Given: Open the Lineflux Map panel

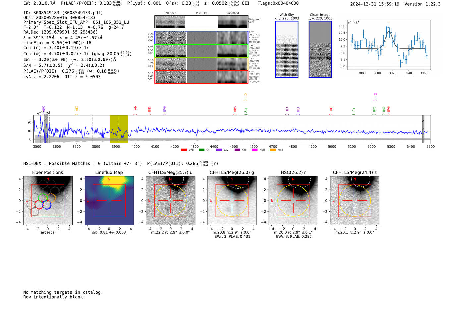Looking at the screenshot, I should coord(109,200).
